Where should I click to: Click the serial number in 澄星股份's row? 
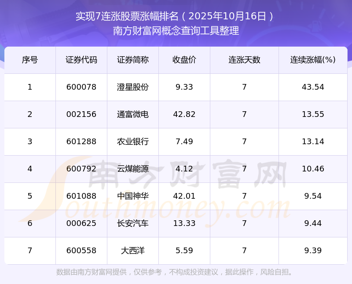tap(30, 87)
